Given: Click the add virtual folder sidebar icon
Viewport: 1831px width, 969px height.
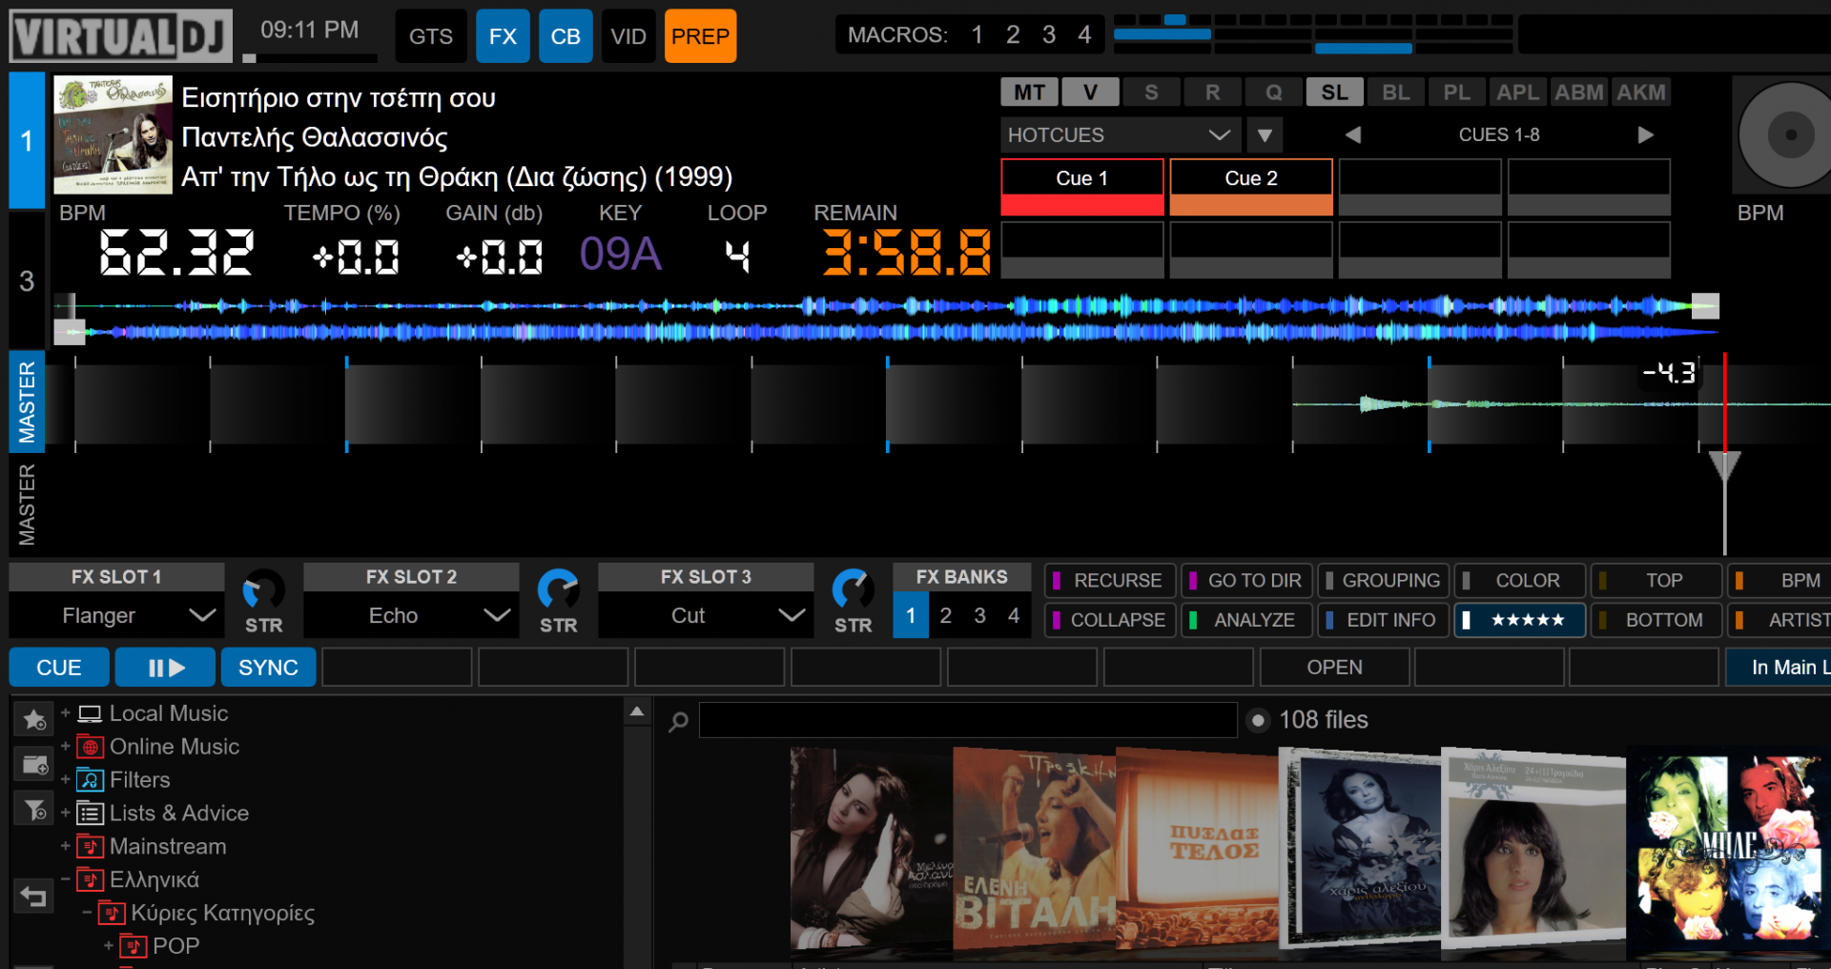Looking at the screenshot, I should point(33,765).
